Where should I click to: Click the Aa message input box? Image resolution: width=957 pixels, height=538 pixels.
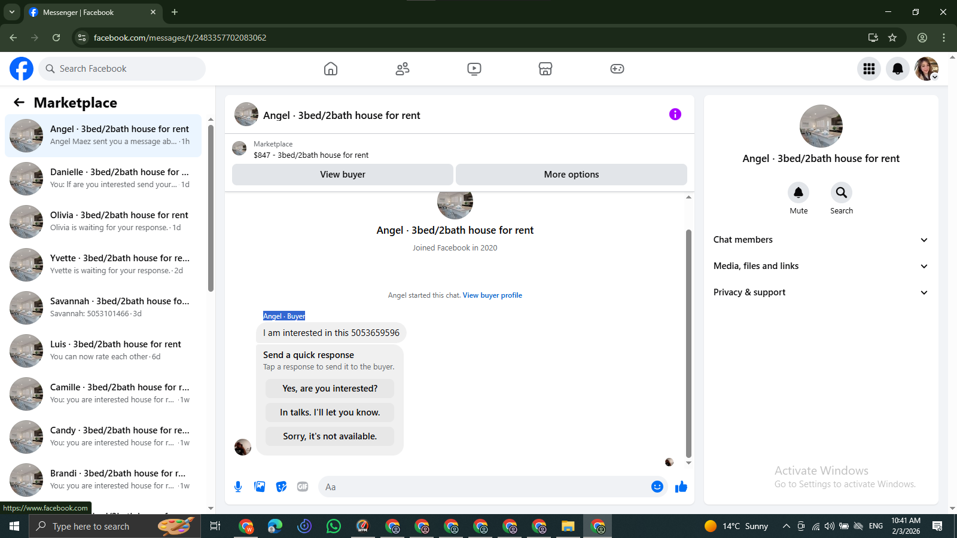[484, 487]
